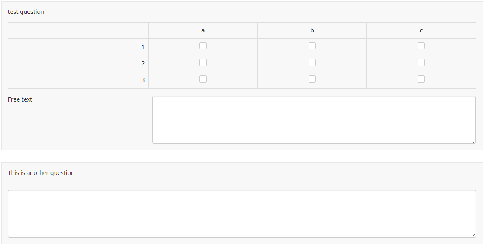Screen dimensions: 486x247
Task: Check the box for row 1, column c
Action: (421, 46)
